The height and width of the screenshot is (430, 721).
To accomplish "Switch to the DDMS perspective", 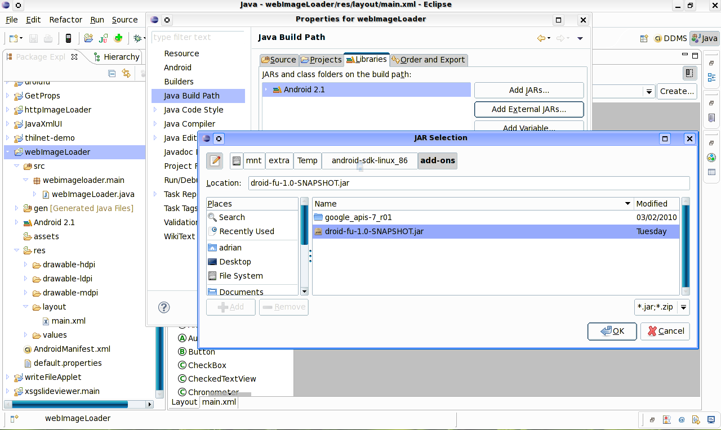I will click(x=670, y=38).
